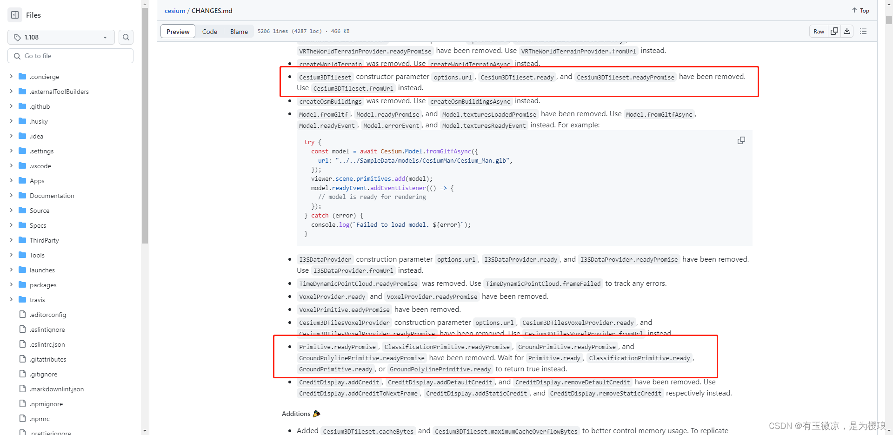The height and width of the screenshot is (435, 893).
Task: Click the Model.fromGltfAsync code text
Action: tap(659, 114)
